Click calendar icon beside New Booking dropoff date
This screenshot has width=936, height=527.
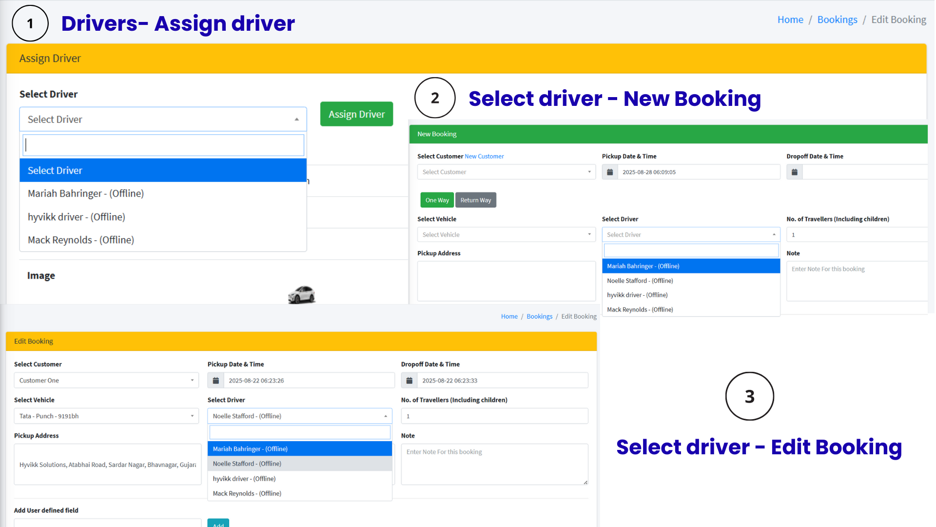794,172
